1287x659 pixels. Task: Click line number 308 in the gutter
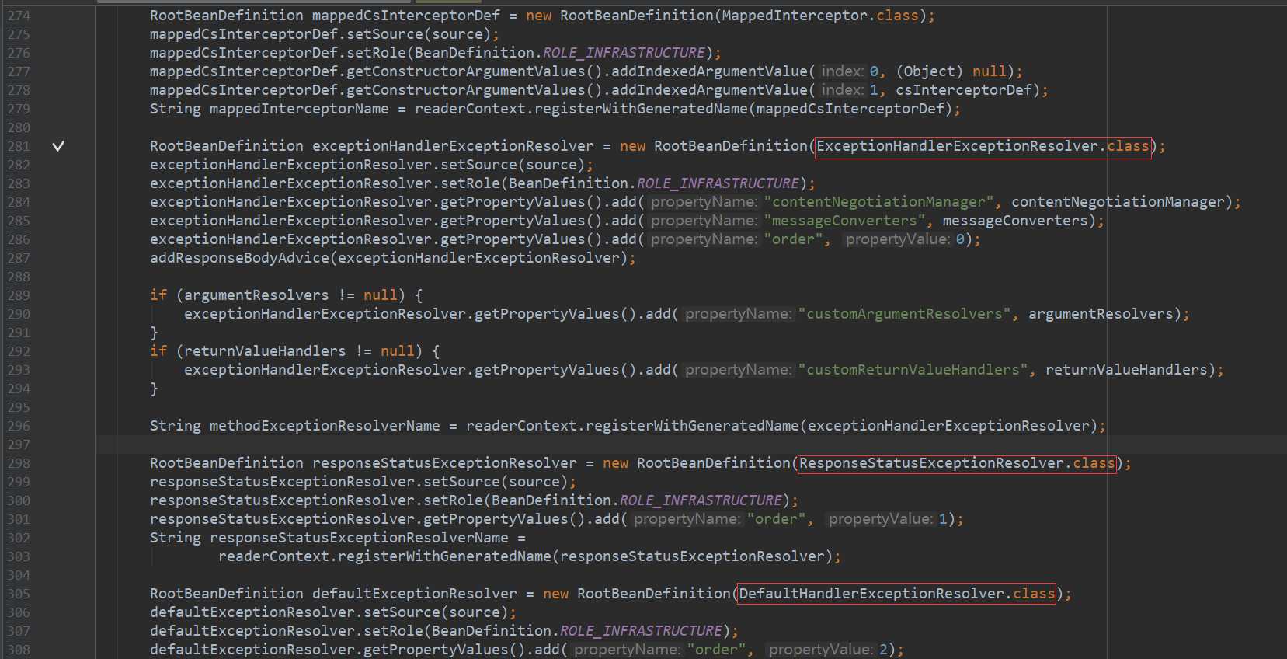[x=19, y=650]
